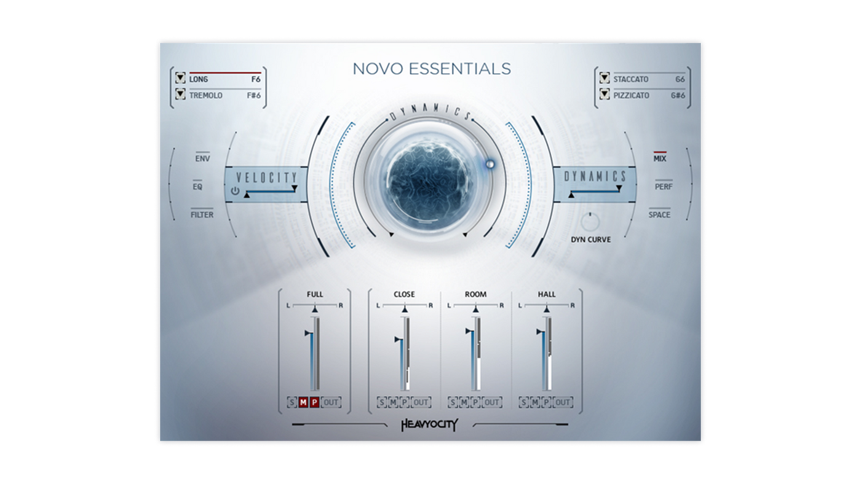Solo the CLOSE mic channel
The image size is (861, 484).
(382, 403)
